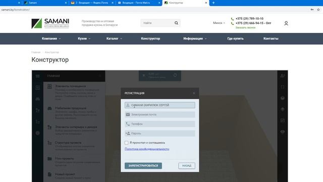Click the name field in registration form
This screenshot has height=182, width=323.
pos(160,105)
